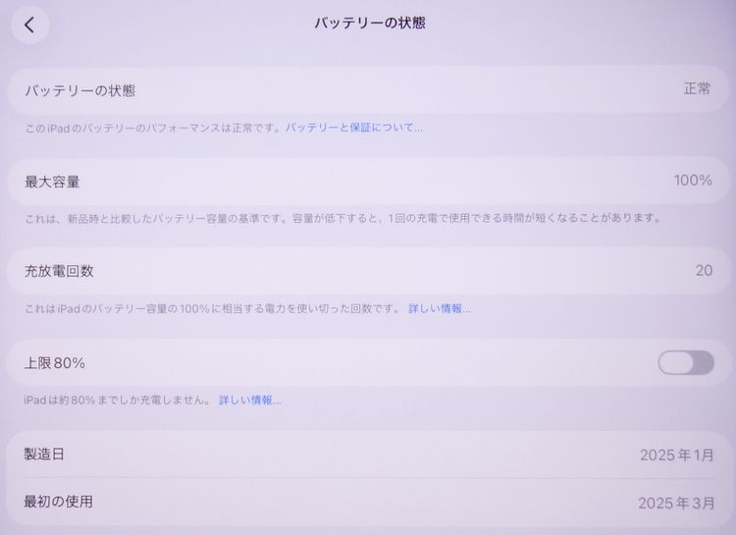The image size is (736, 535).
Task: Tap the back chevron button
Action: tap(29, 26)
